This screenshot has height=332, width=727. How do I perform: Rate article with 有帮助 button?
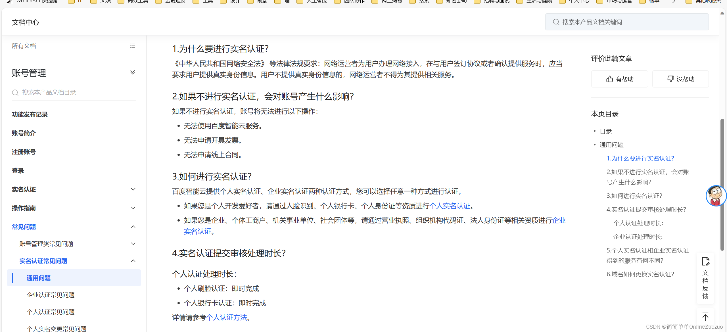coord(620,79)
